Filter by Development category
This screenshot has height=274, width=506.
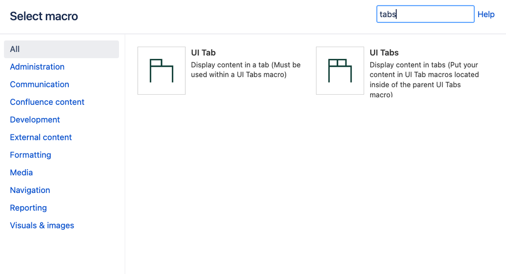pyautogui.click(x=35, y=120)
